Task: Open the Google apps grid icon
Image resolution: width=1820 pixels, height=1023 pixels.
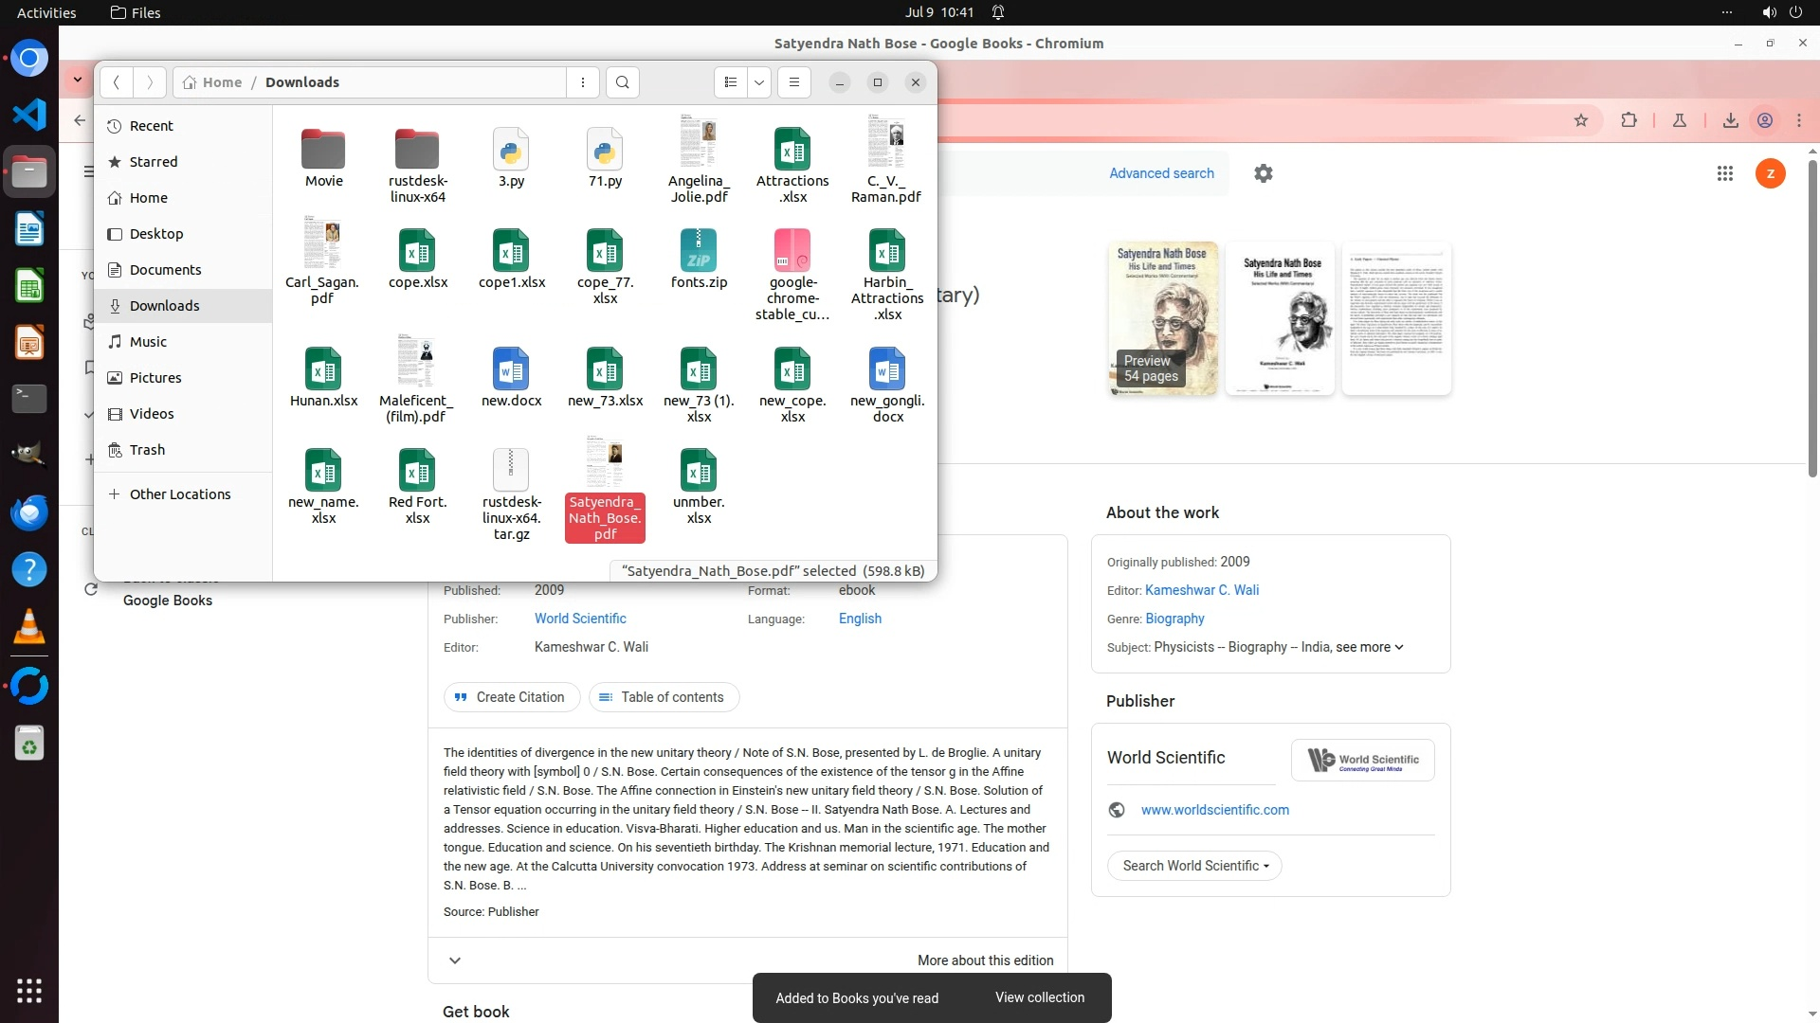Action: pos(1725,173)
